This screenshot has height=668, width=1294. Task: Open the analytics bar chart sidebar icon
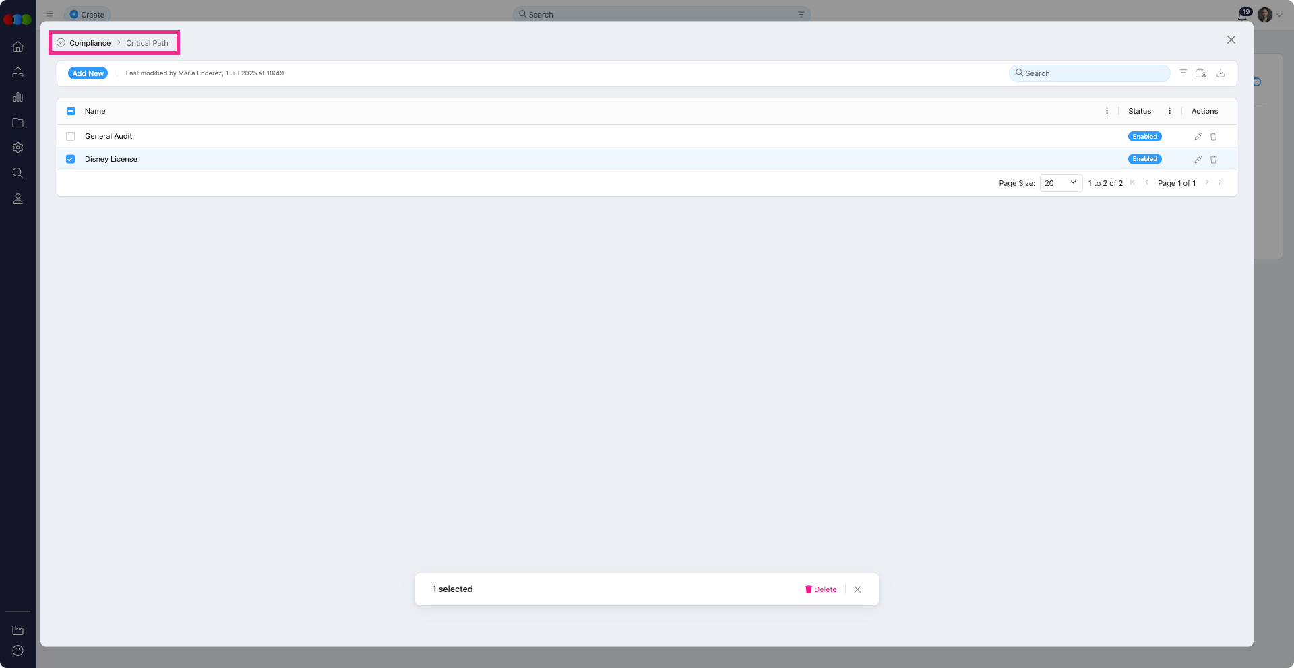tap(18, 97)
